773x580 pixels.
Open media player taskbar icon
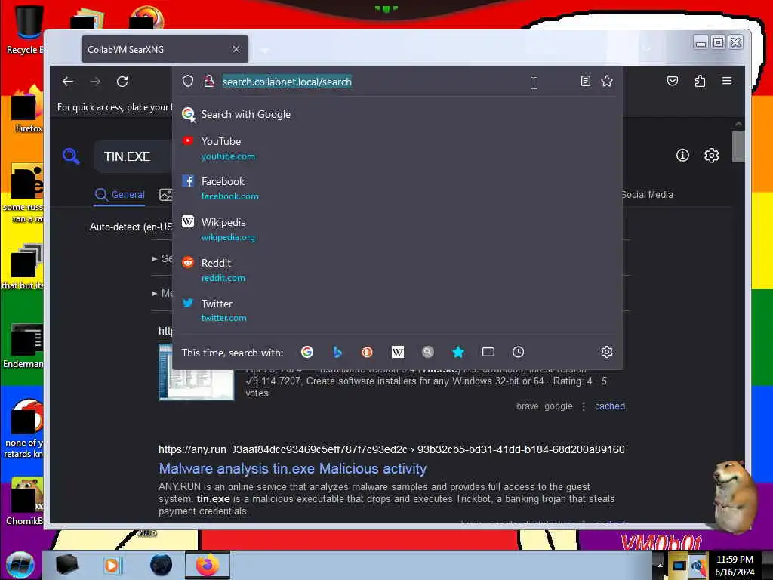point(112,565)
